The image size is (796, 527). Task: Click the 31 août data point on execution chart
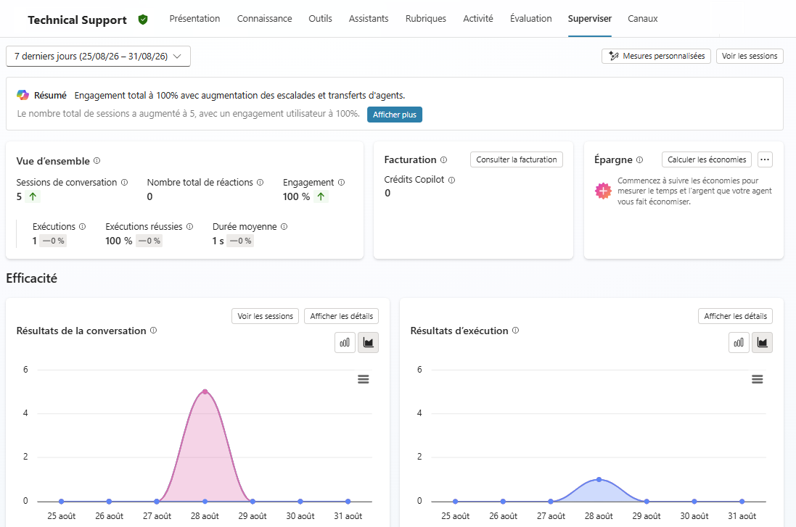pyautogui.click(x=742, y=501)
